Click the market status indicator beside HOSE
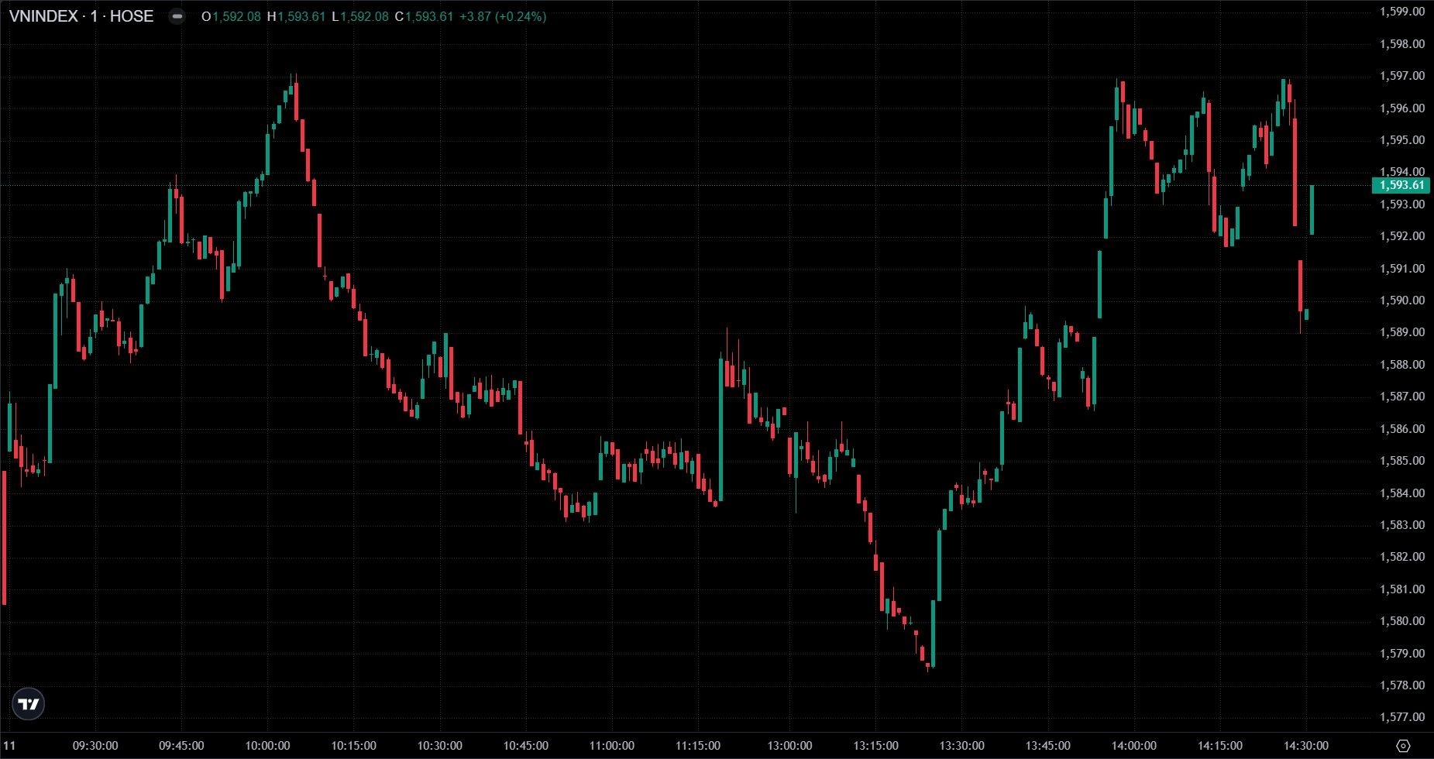This screenshot has width=1434, height=759. pyautogui.click(x=177, y=16)
